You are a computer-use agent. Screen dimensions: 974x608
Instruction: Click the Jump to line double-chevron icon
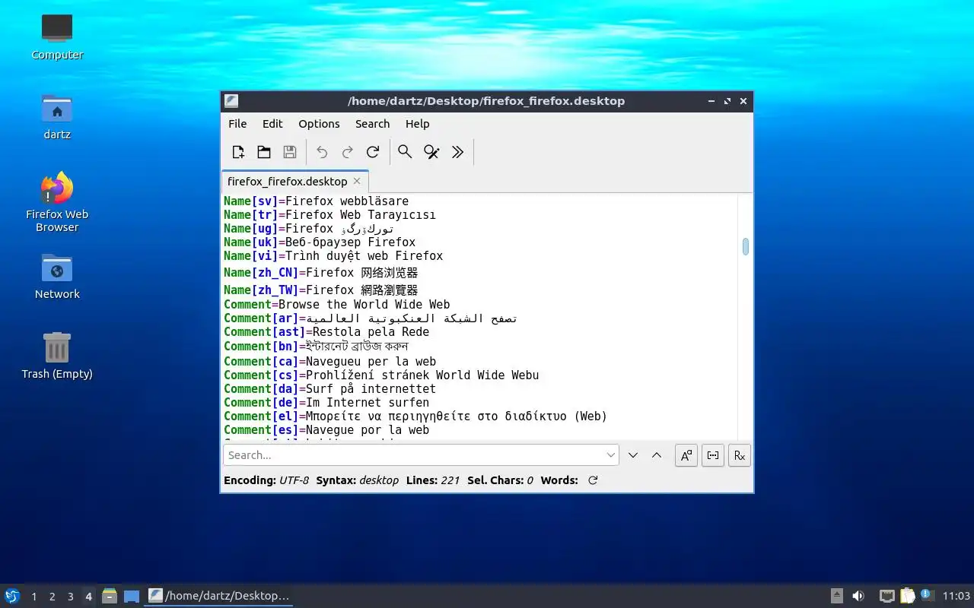457,152
